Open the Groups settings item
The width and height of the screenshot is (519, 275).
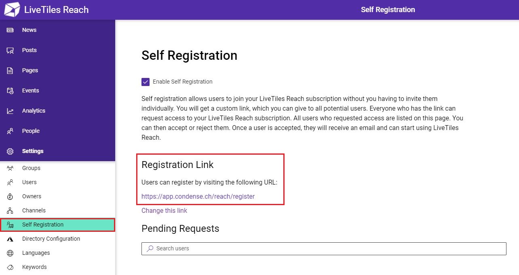57,168
